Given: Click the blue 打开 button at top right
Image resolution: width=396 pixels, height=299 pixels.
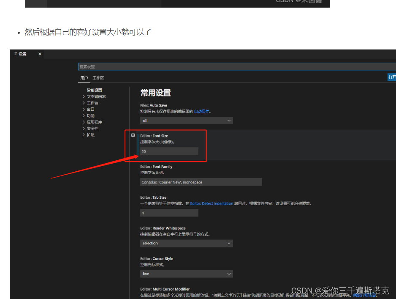Looking at the screenshot, I should [392, 77].
